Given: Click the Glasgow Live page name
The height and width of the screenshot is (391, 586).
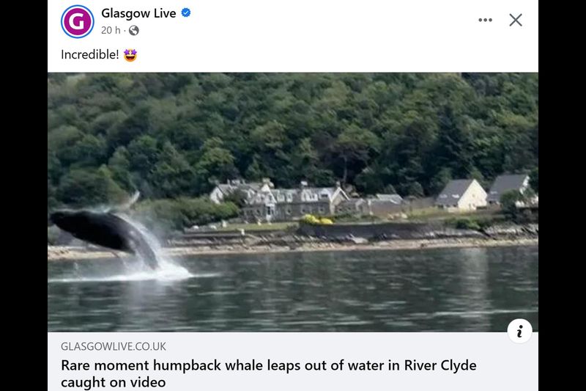Looking at the screenshot, I should click(x=138, y=13).
